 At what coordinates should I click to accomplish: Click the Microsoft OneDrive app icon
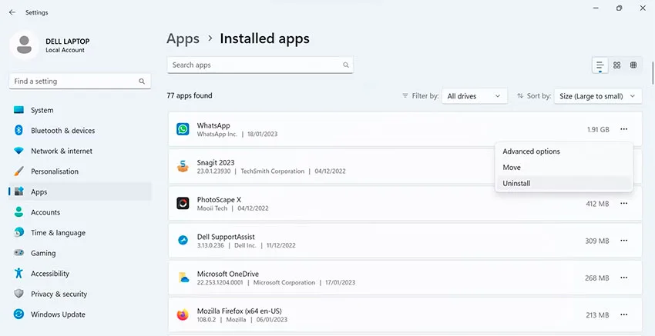click(183, 278)
